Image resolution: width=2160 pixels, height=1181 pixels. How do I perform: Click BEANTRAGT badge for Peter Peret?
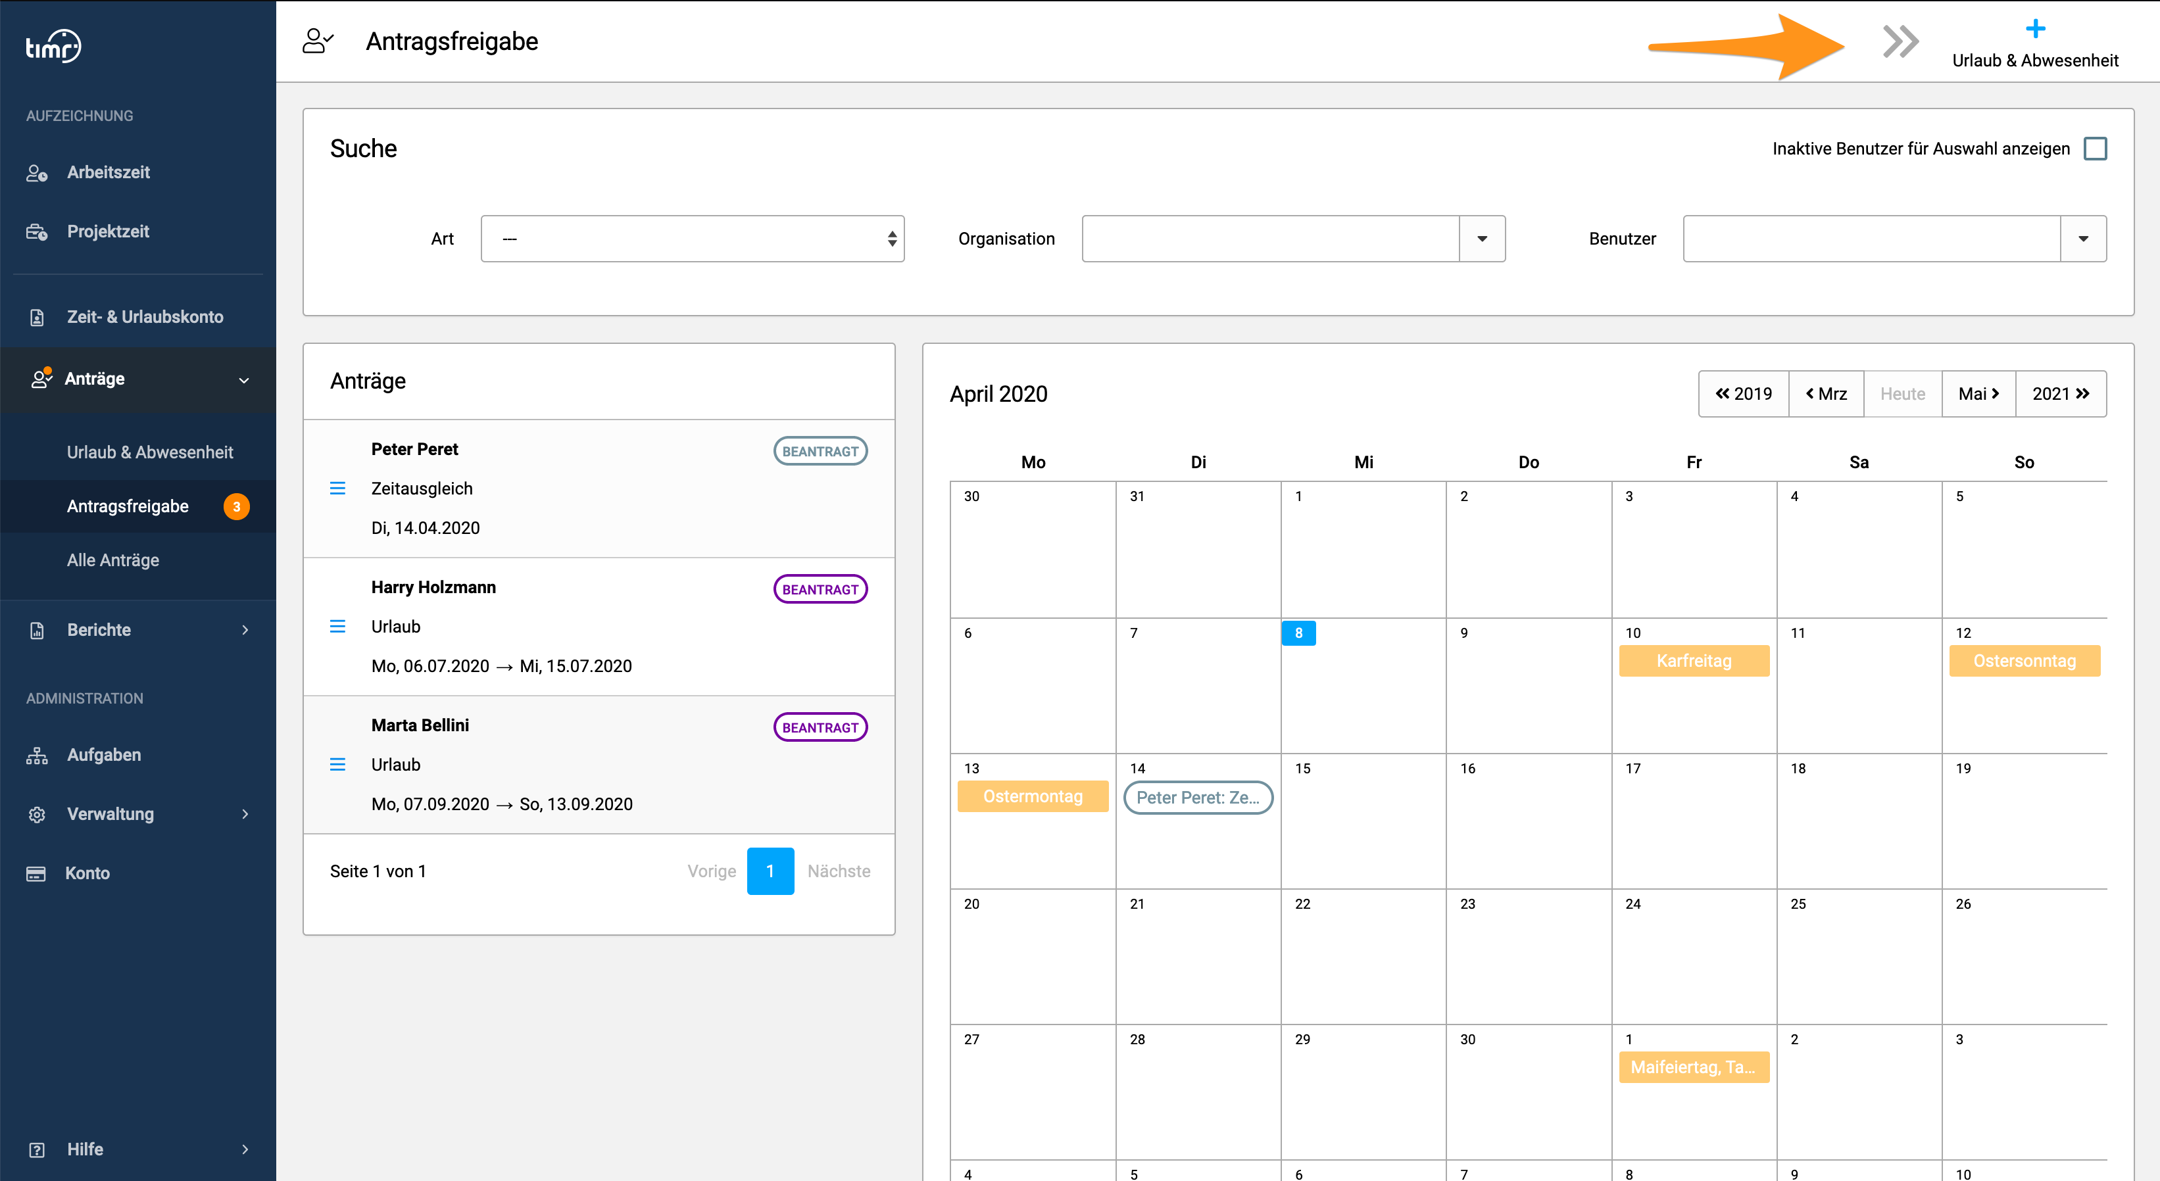pos(820,451)
